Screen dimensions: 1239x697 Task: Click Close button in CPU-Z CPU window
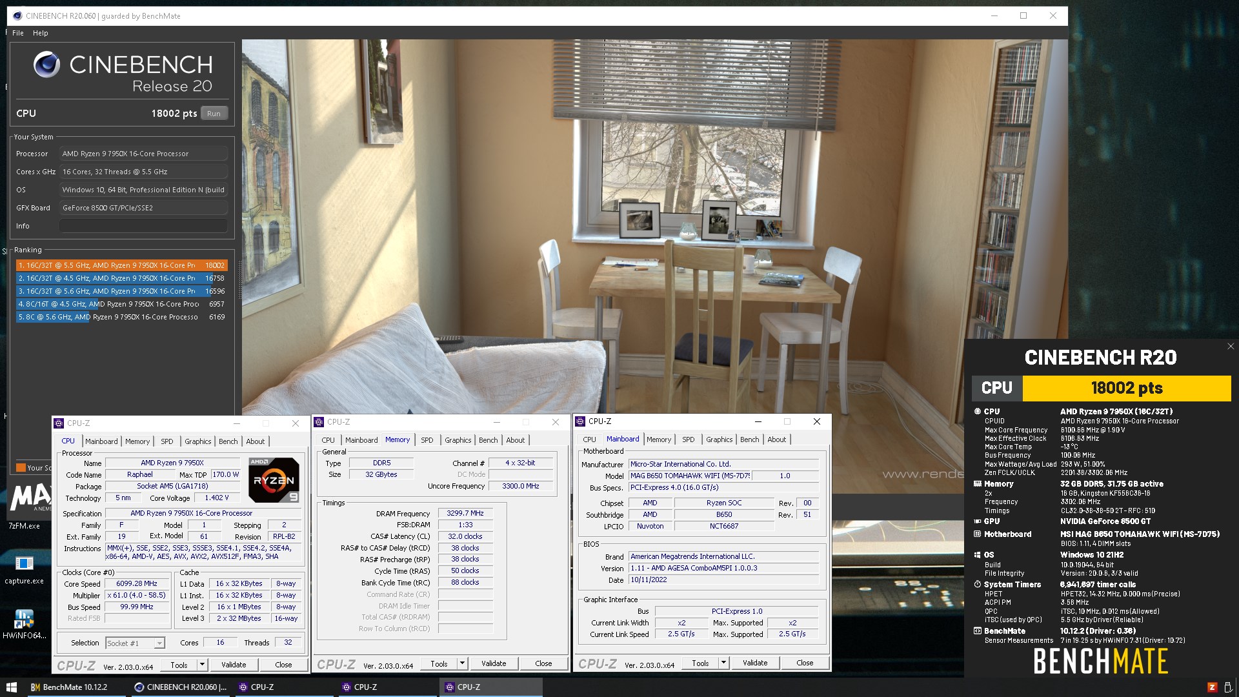283,665
